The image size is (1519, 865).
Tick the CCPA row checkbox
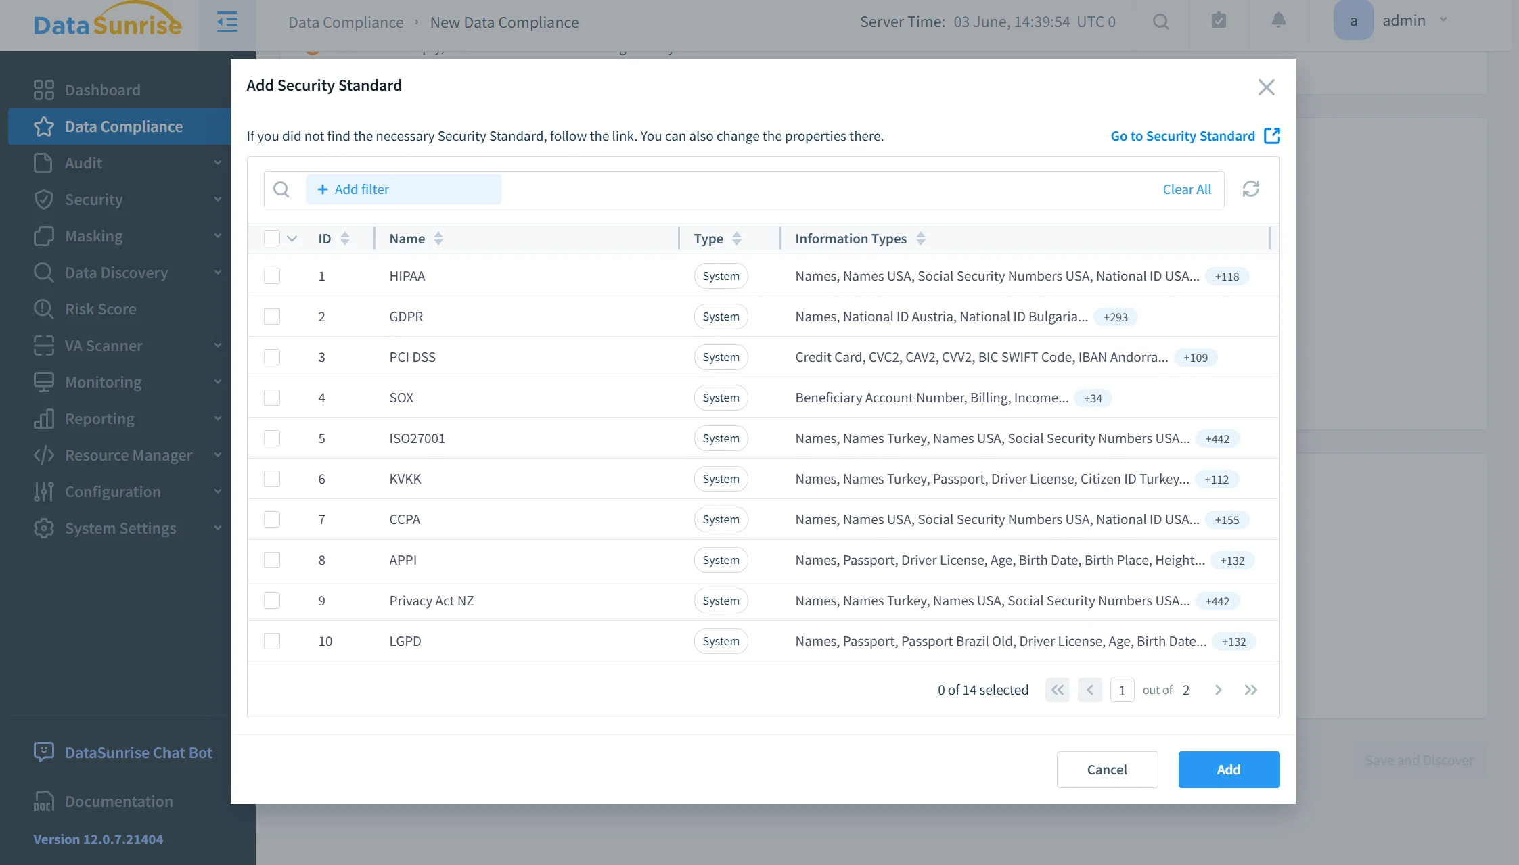point(272,519)
